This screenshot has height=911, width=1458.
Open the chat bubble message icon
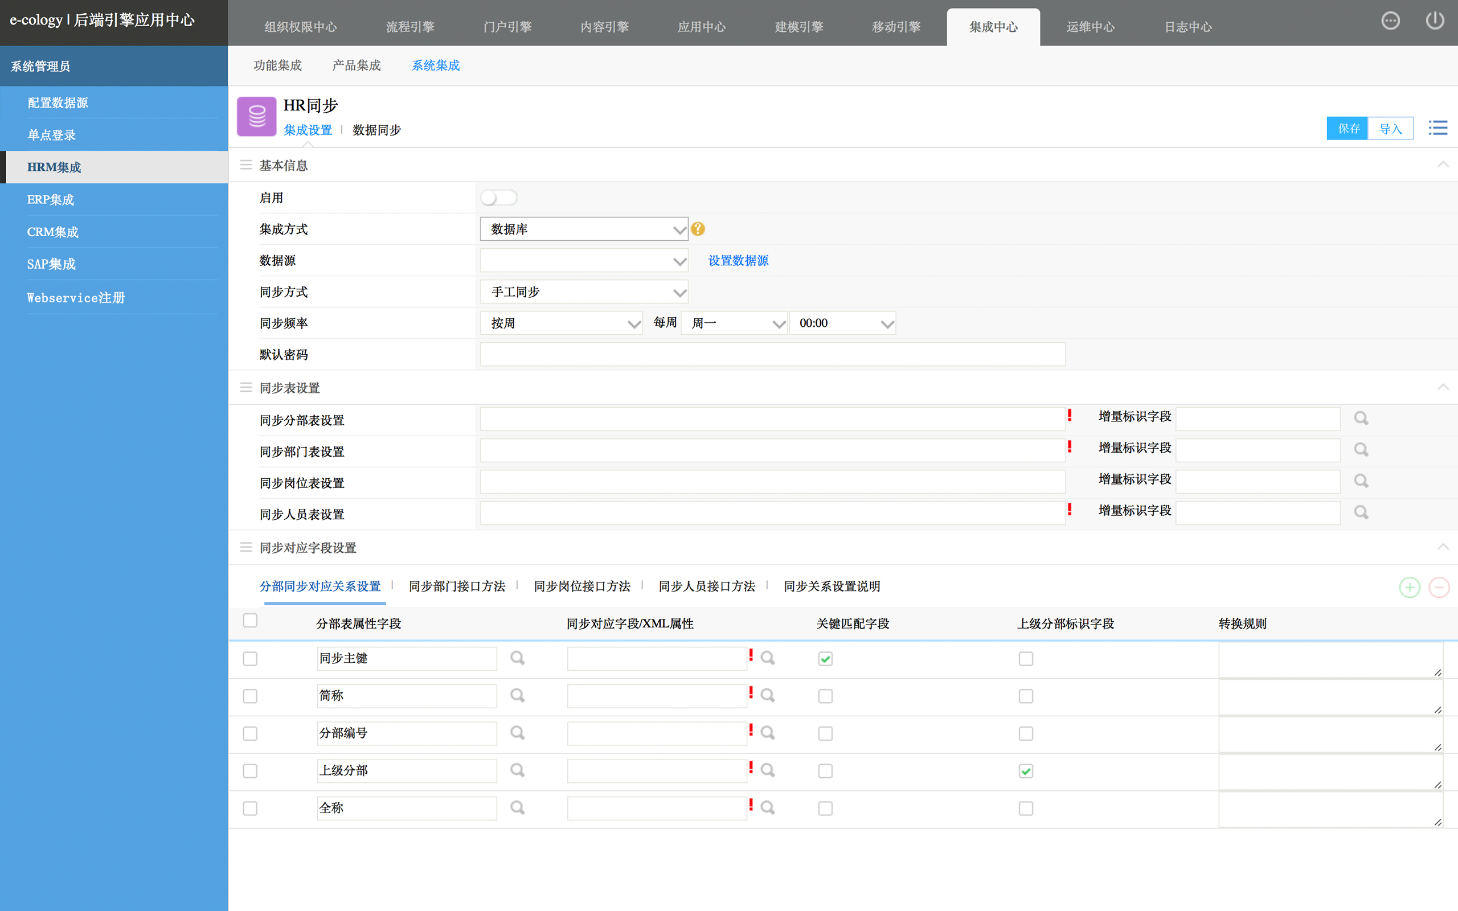[x=1390, y=21]
